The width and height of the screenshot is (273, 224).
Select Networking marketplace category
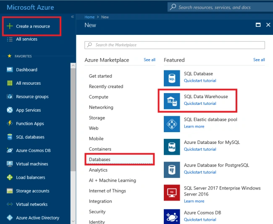pos(101,107)
